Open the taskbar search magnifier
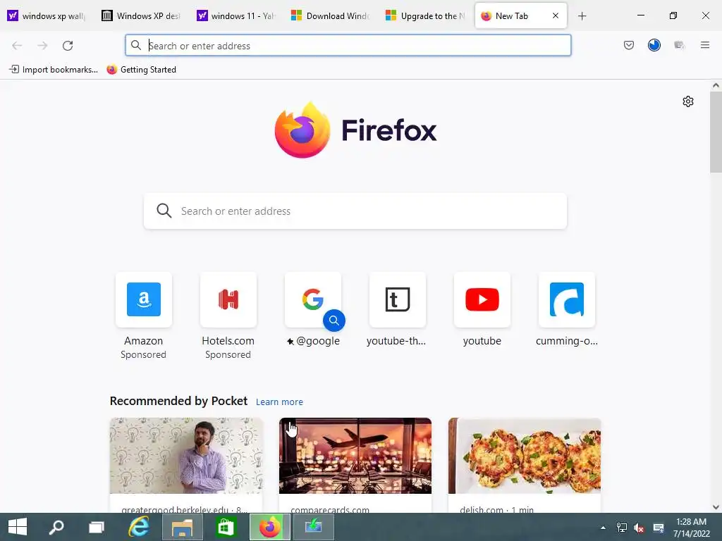 [56, 527]
